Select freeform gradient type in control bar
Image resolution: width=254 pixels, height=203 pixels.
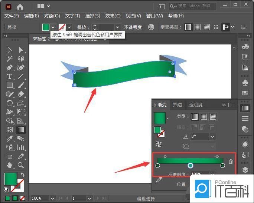[207, 27]
